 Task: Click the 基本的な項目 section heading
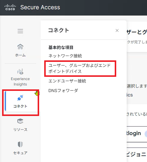tap(61, 48)
